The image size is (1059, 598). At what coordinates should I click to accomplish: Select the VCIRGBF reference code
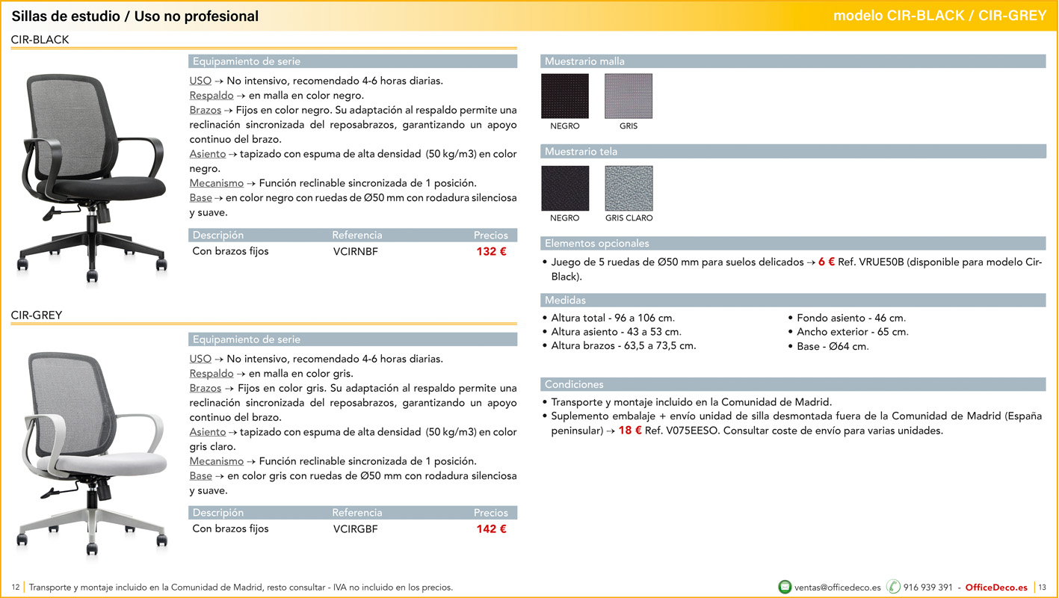point(356,529)
